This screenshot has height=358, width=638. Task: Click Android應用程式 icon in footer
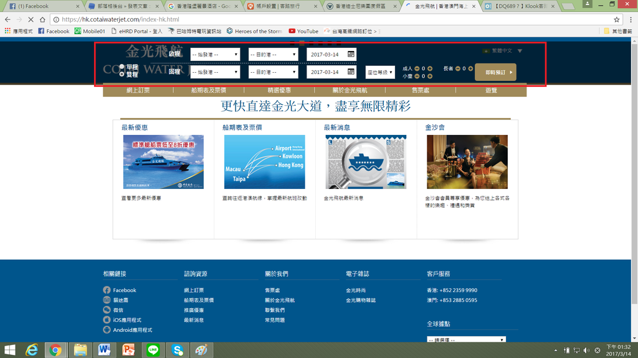[107, 329]
